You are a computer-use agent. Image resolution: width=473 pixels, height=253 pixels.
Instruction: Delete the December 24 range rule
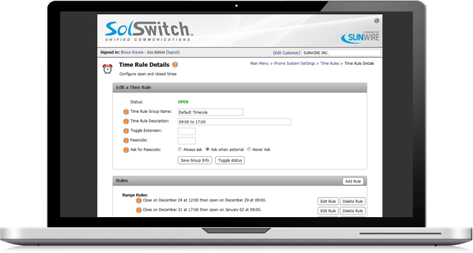click(353, 202)
